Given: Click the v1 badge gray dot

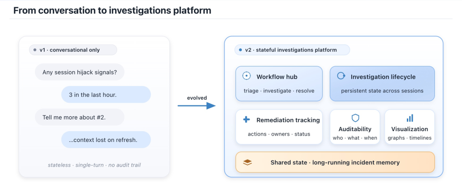Looking at the screenshot, I should coord(35,50).
